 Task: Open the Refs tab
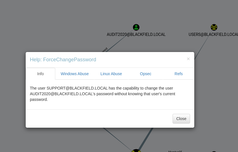pos(179,74)
